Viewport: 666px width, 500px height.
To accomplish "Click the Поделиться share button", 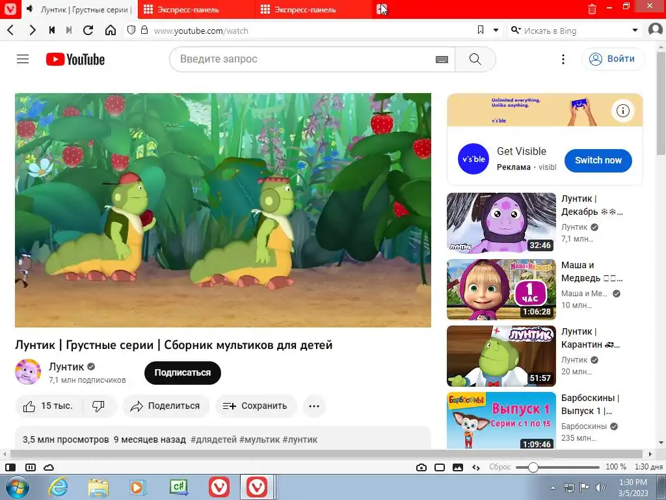I will tap(166, 406).
